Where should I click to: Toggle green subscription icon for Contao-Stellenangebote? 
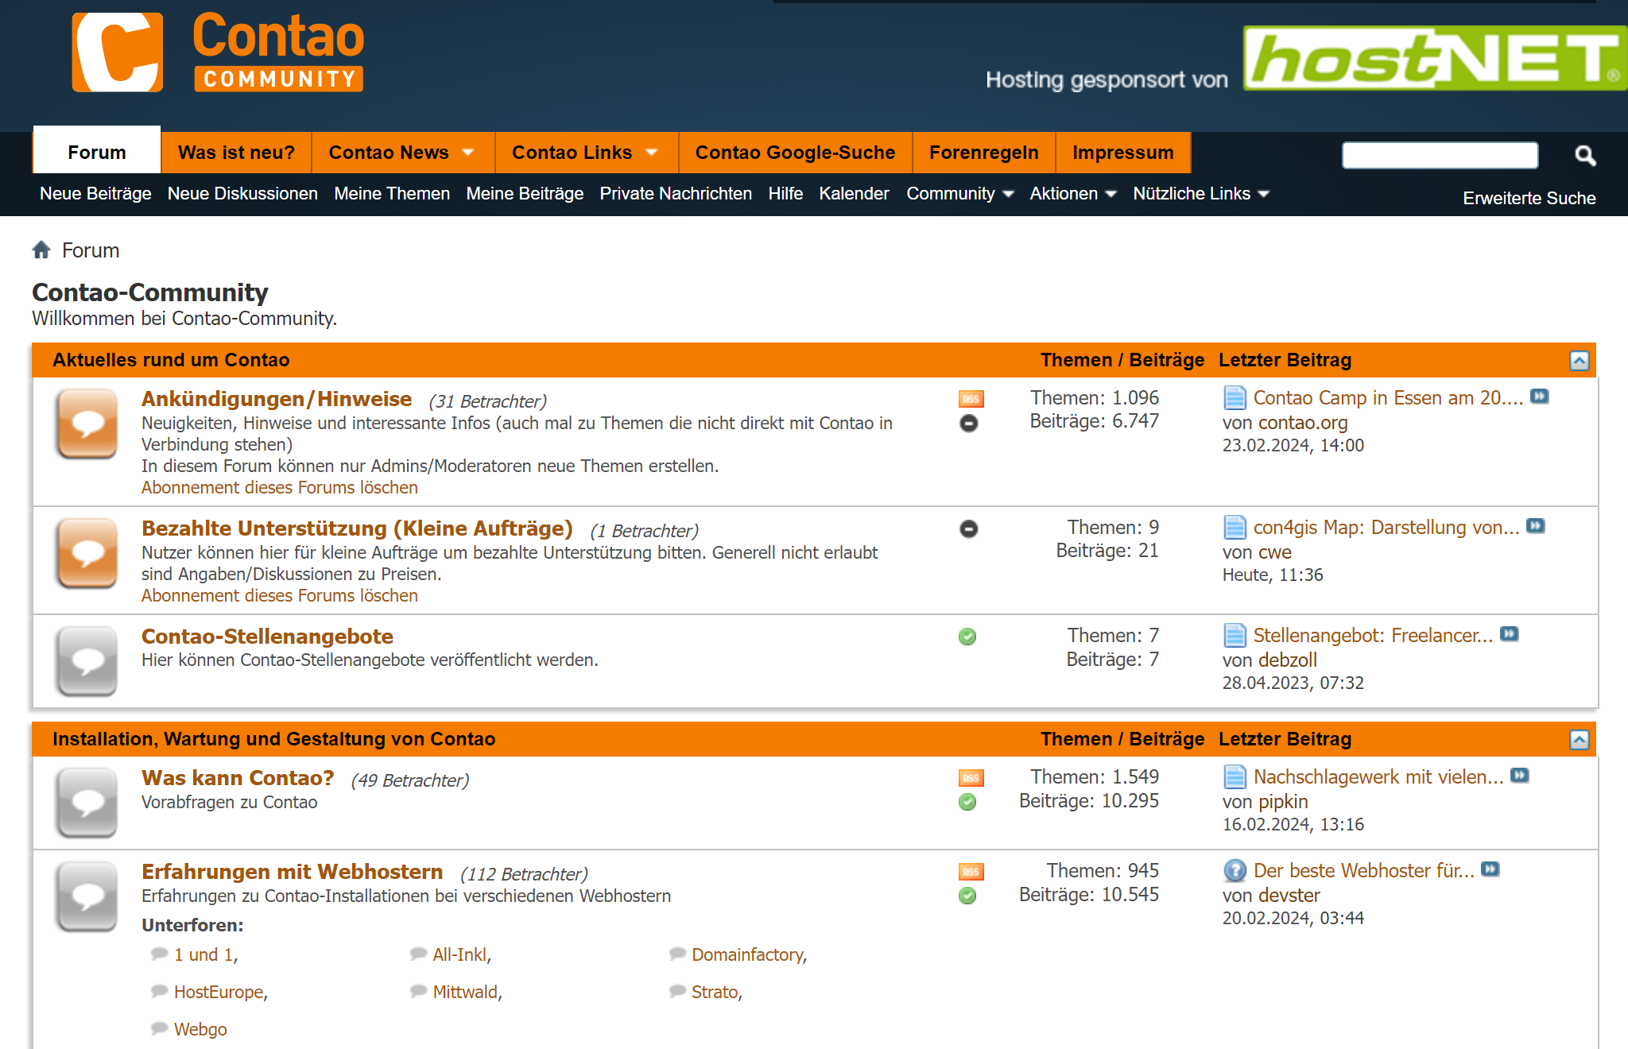click(x=967, y=637)
